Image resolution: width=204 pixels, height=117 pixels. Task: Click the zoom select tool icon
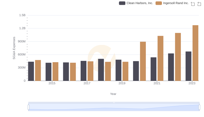[193, 4]
